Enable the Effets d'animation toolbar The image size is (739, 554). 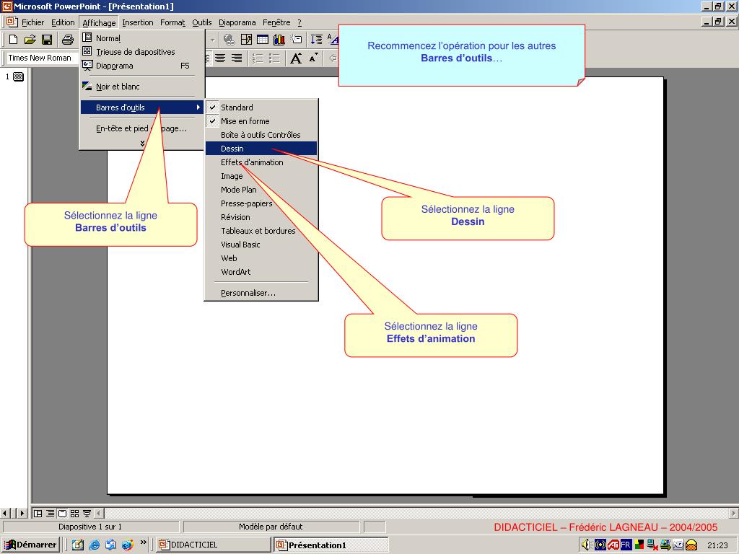click(x=261, y=162)
